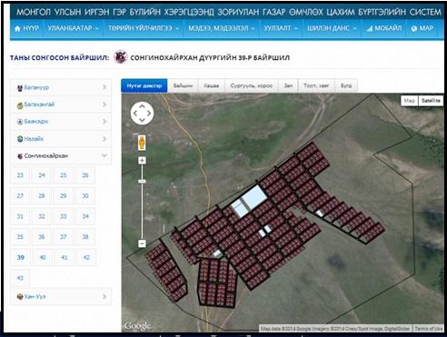Expand the Хан-Уул district list
The width and height of the screenshot is (447, 337).
[x=61, y=296]
